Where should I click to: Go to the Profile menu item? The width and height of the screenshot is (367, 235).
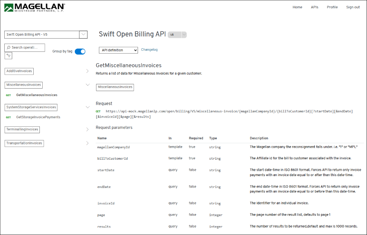click(332, 7)
